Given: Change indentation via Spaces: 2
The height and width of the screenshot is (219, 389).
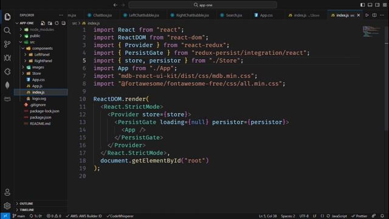Looking at the screenshot, I should [288, 216].
